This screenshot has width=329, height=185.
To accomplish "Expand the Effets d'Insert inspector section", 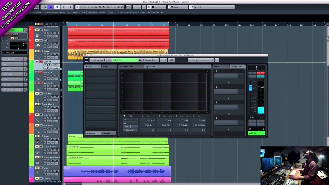I will click(14, 59).
